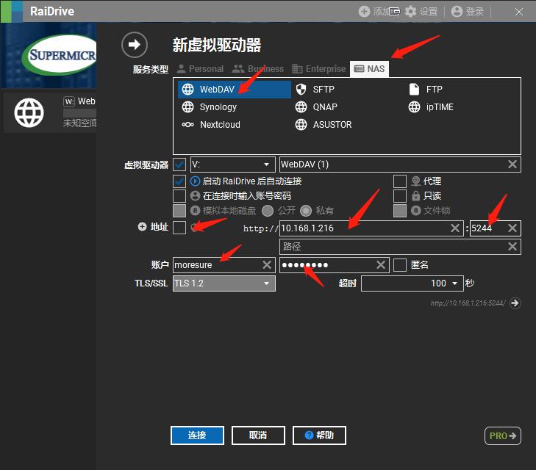
Task: Click the W: Web drive globe icon
Action: click(29, 112)
